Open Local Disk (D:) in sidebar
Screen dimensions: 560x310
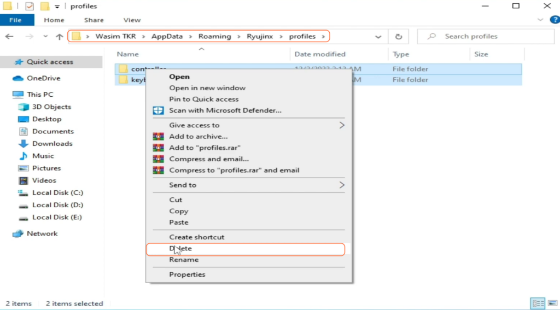point(57,205)
